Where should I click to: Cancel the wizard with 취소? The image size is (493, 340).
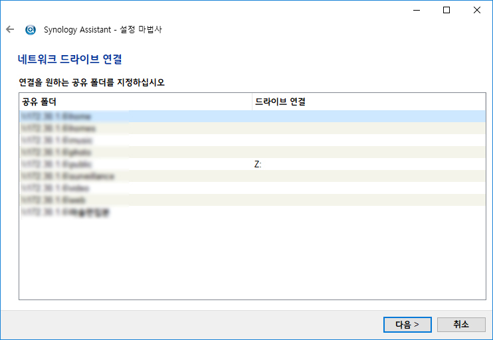point(461,324)
